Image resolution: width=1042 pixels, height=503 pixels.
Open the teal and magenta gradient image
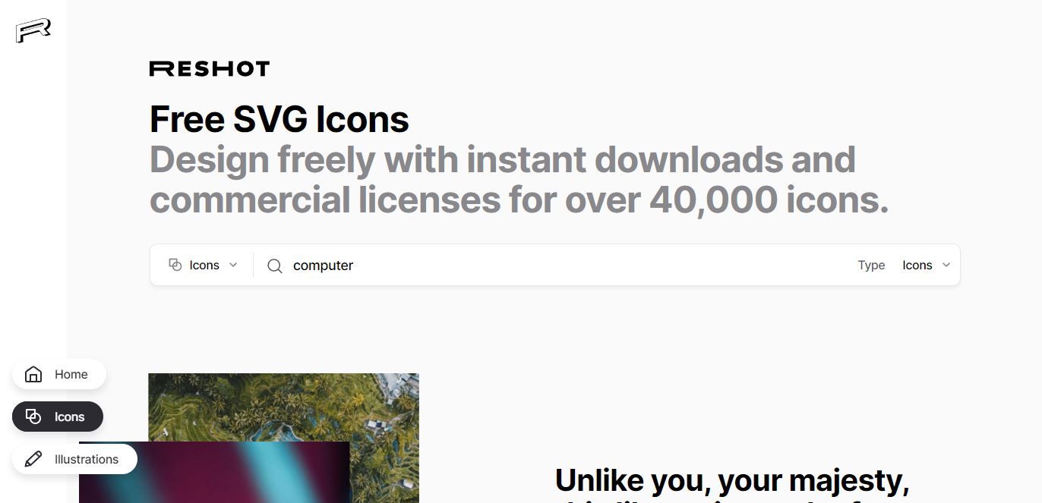[214, 472]
